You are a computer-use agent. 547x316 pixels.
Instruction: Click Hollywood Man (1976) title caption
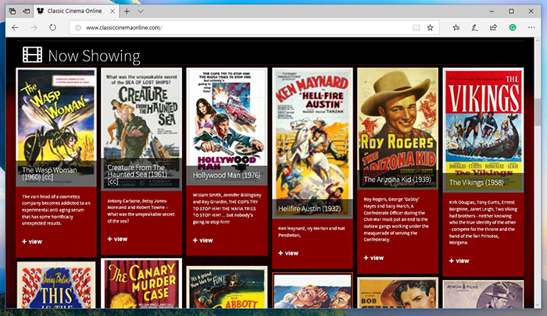[x=227, y=176]
